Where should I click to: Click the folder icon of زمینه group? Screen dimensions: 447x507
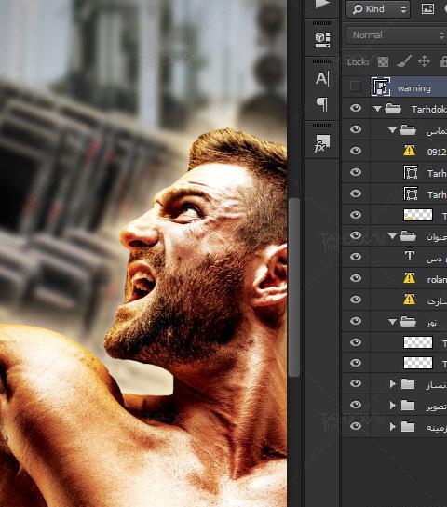pos(408,426)
